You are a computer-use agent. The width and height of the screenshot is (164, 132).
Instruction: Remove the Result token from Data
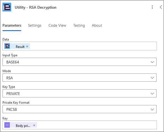point(27,46)
